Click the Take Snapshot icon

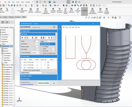100,10
